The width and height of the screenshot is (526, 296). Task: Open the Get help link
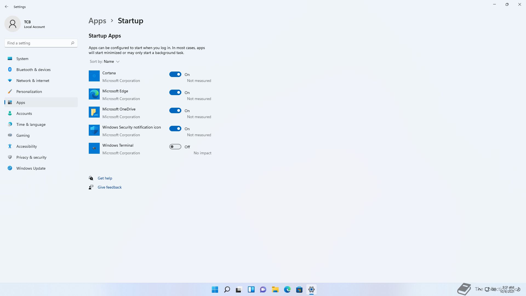point(105,178)
